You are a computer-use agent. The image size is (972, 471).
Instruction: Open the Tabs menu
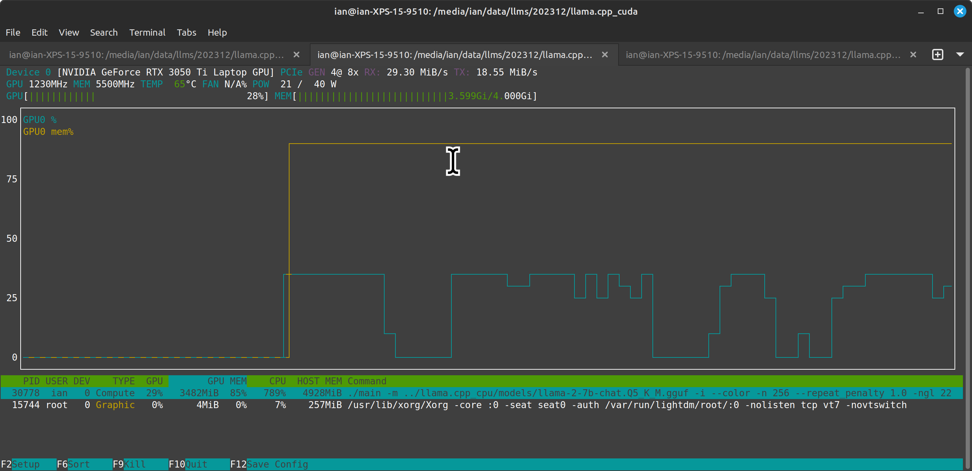(x=186, y=32)
